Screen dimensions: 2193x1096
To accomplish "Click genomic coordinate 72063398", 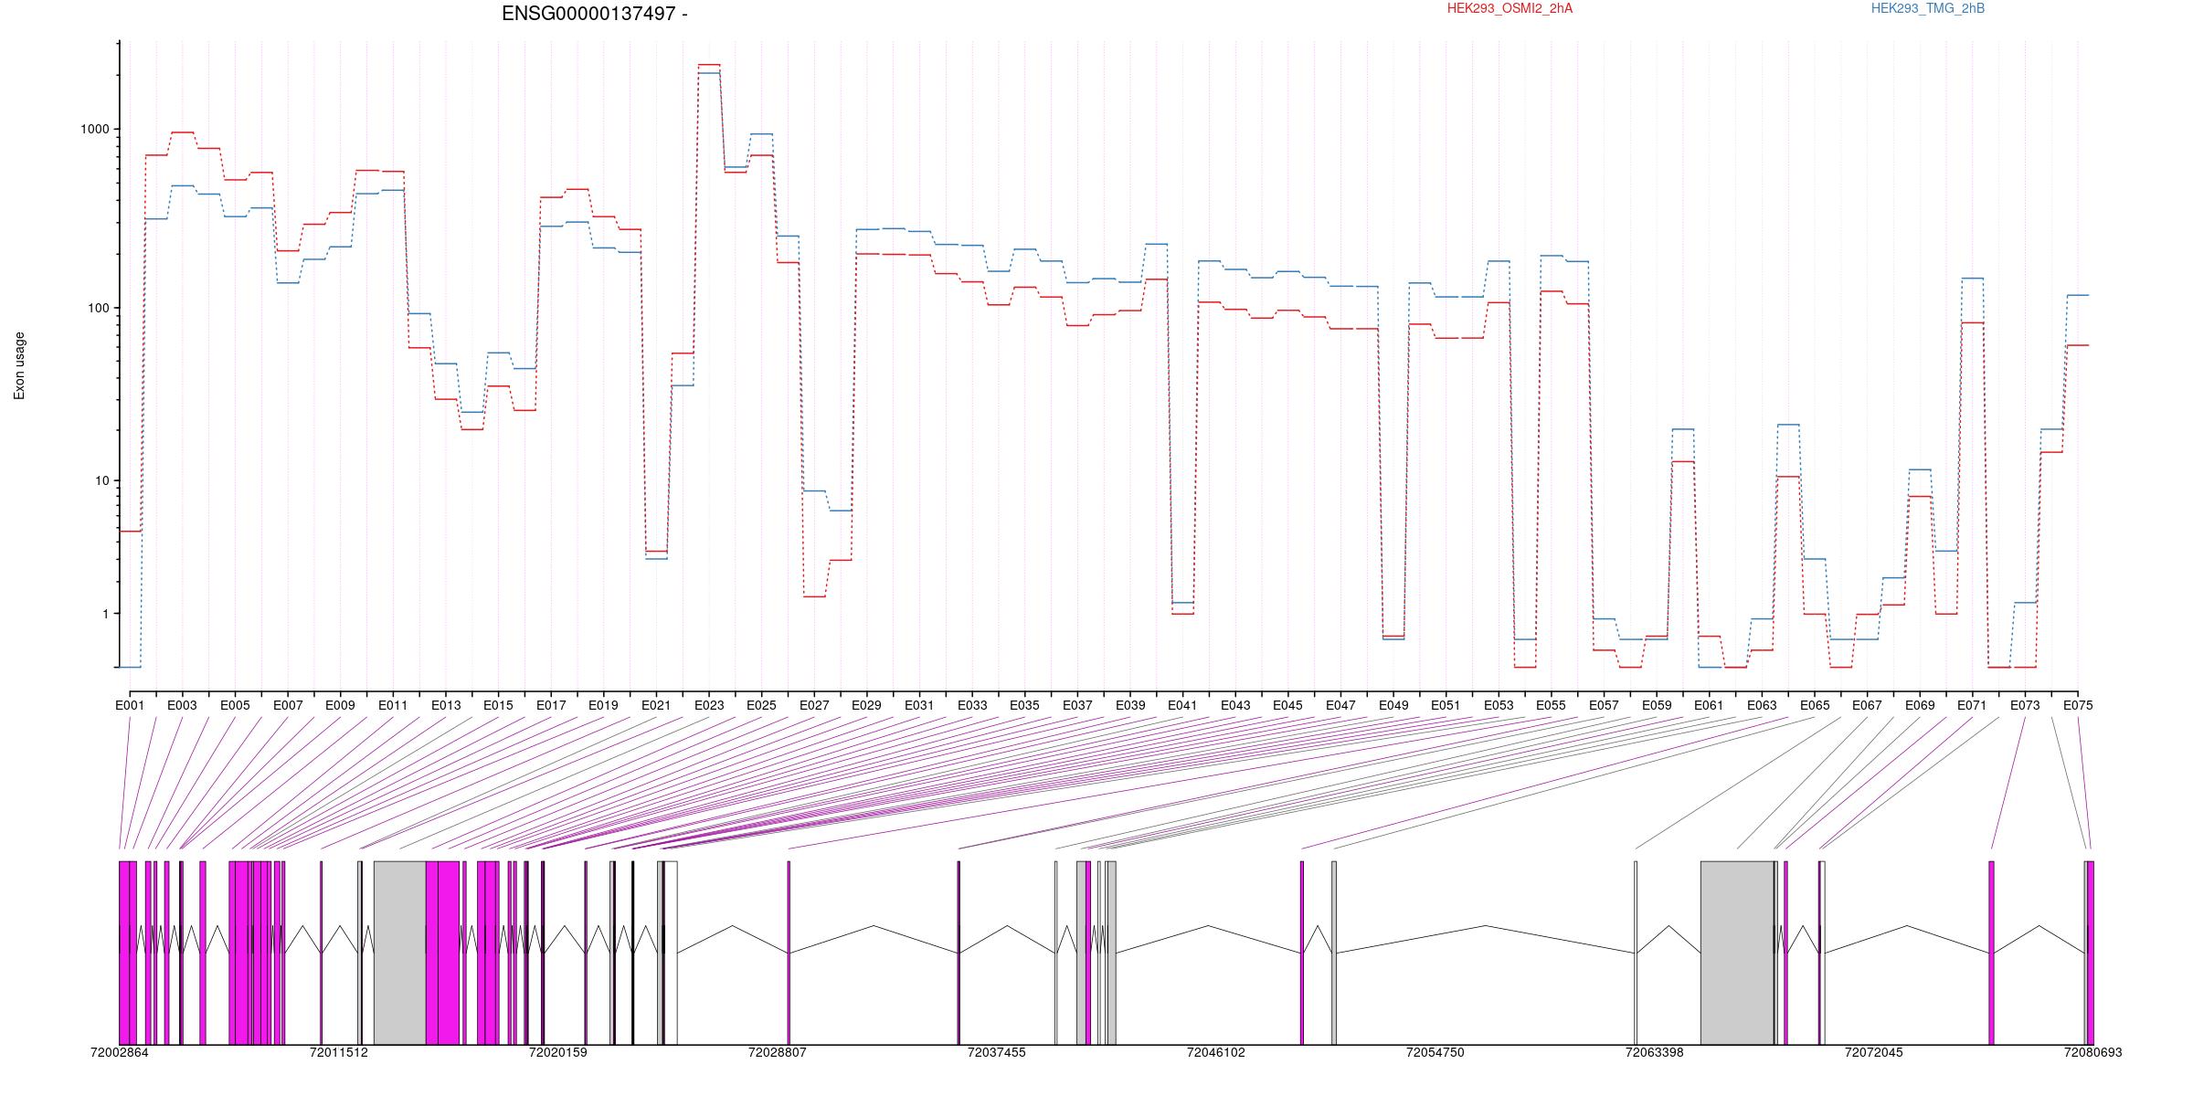I will 1654,1052.
